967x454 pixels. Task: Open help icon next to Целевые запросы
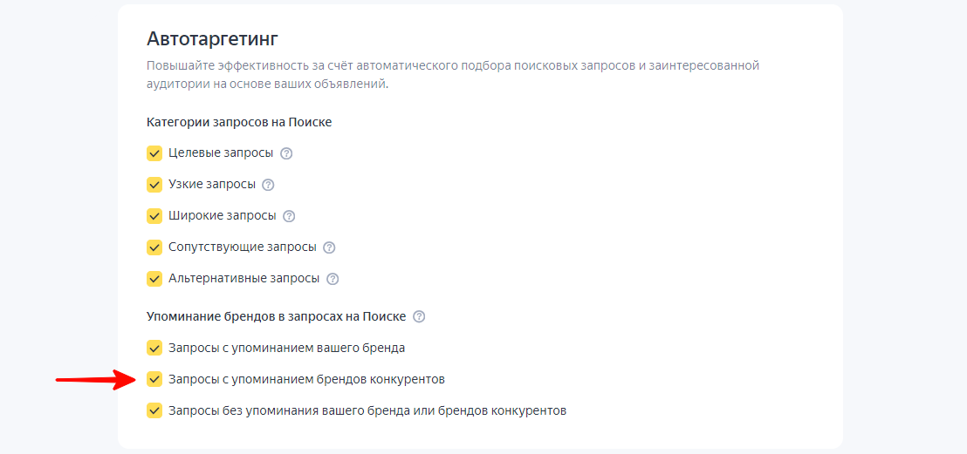click(x=286, y=153)
